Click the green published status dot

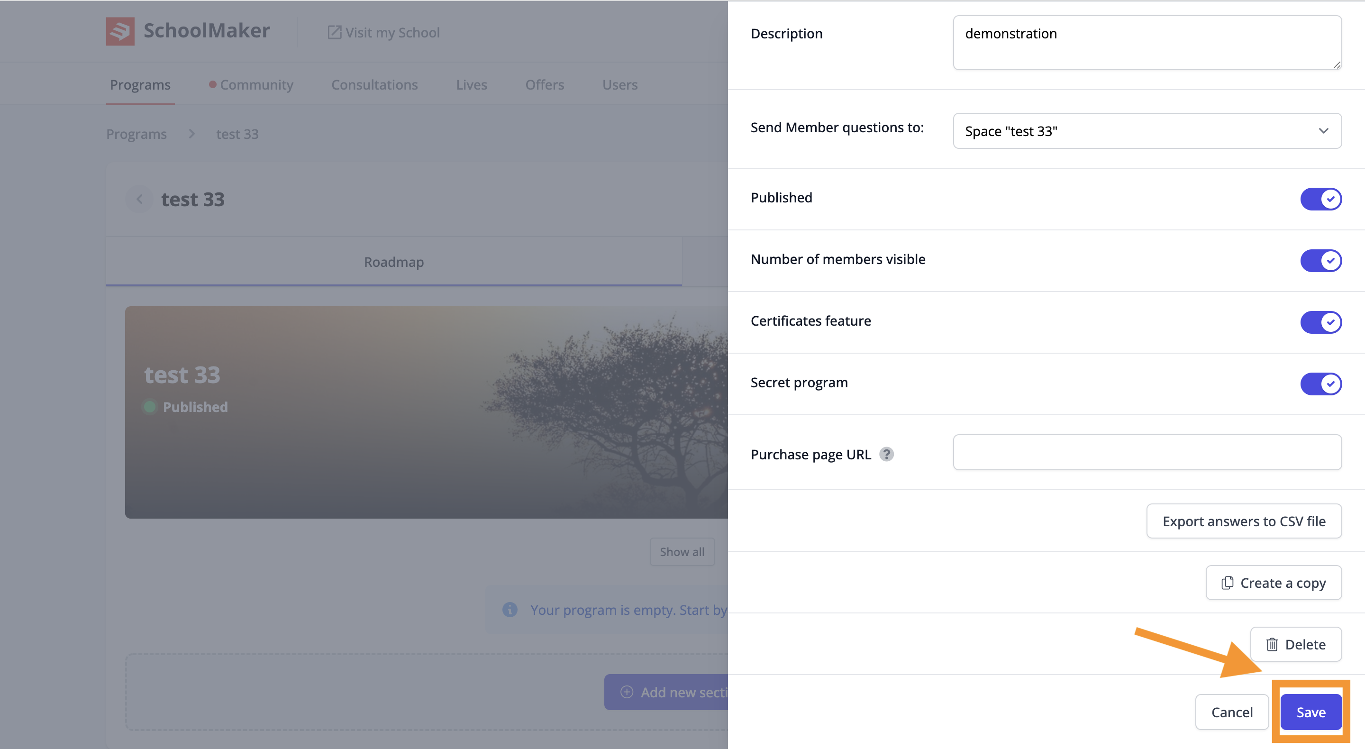pyautogui.click(x=149, y=407)
